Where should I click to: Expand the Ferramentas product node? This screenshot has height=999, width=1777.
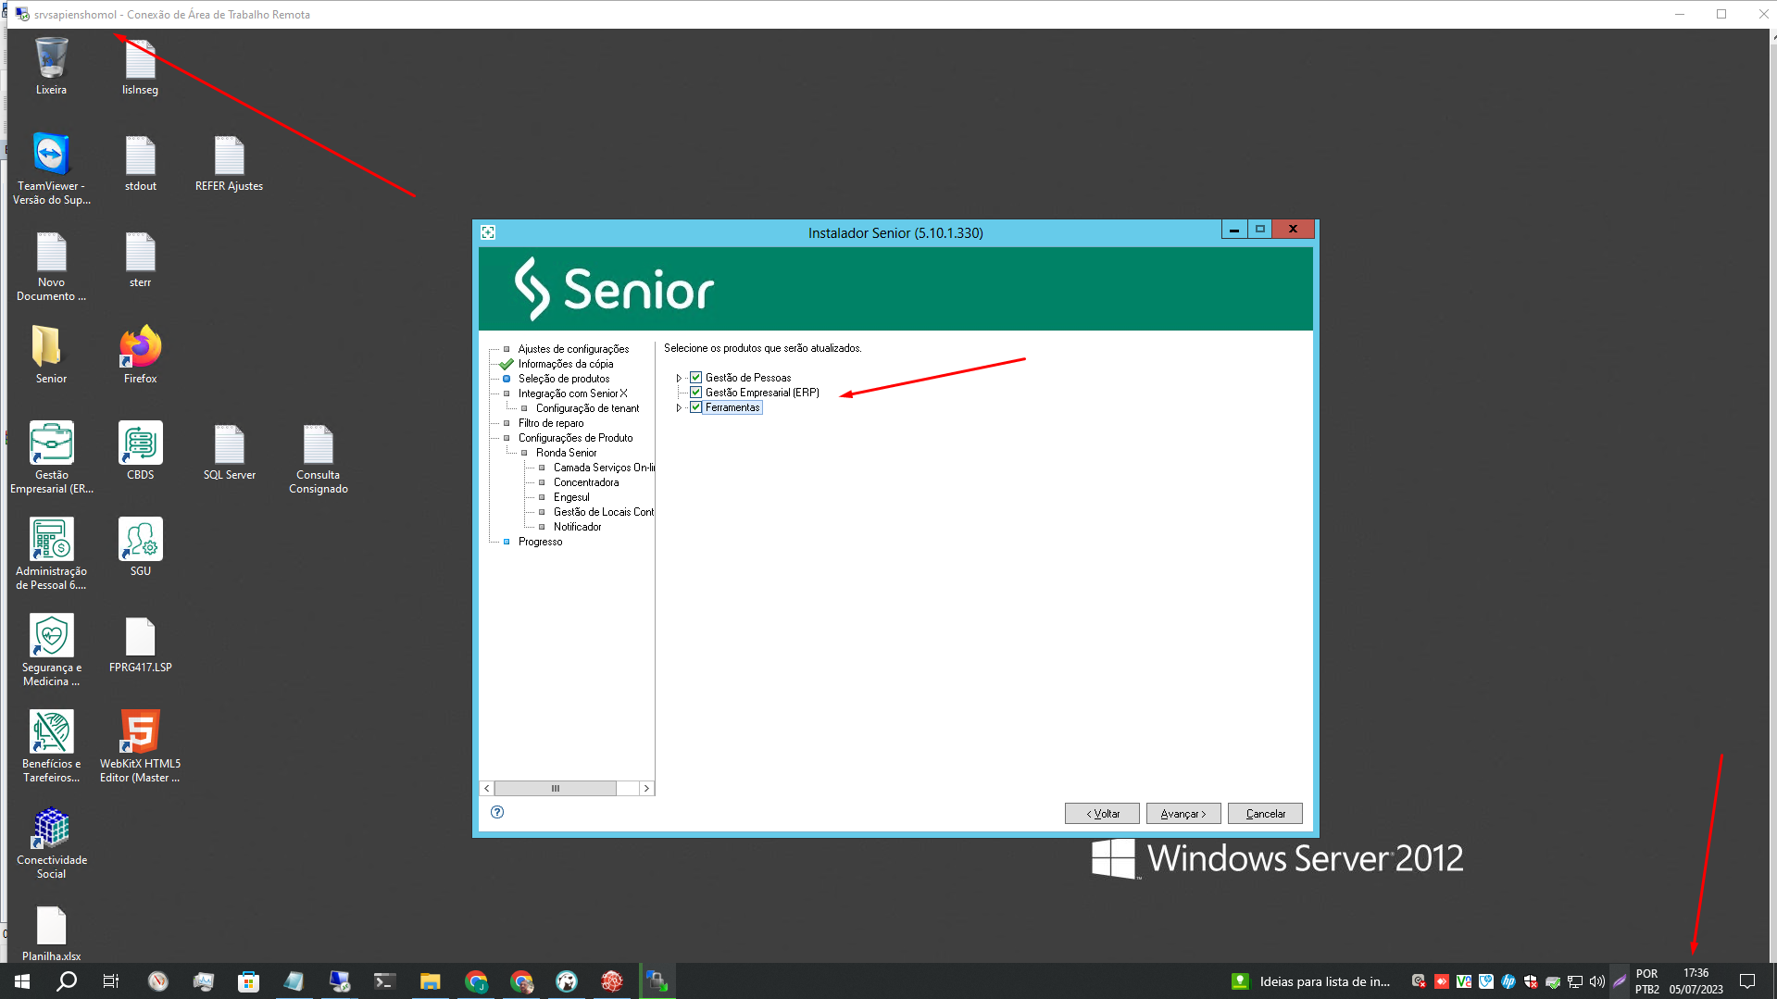679,407
